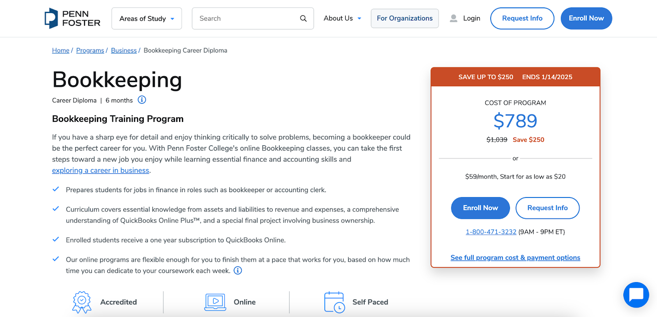Open the exploring a career in business link
657x317 pixels.
[x=100, y=170]
